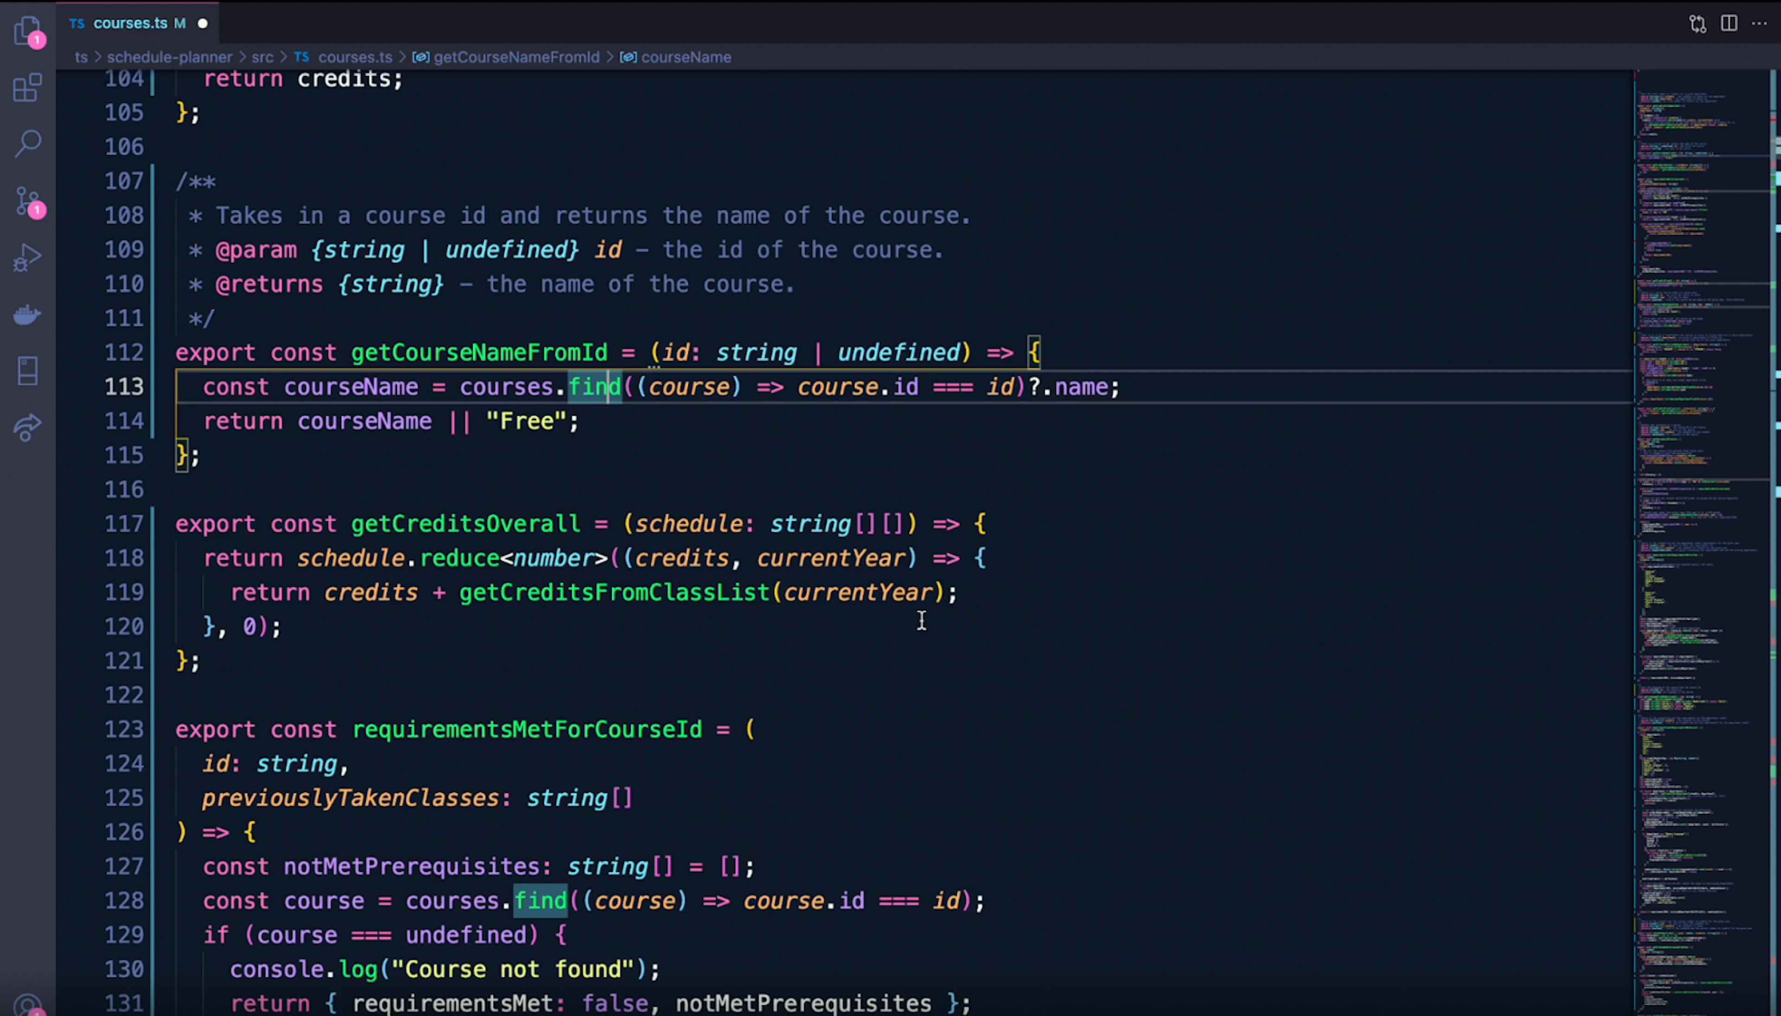Click requirementsMetForCourseId on line 123
Viewport: 1781px width, 1016px height.
click(527, 729)
